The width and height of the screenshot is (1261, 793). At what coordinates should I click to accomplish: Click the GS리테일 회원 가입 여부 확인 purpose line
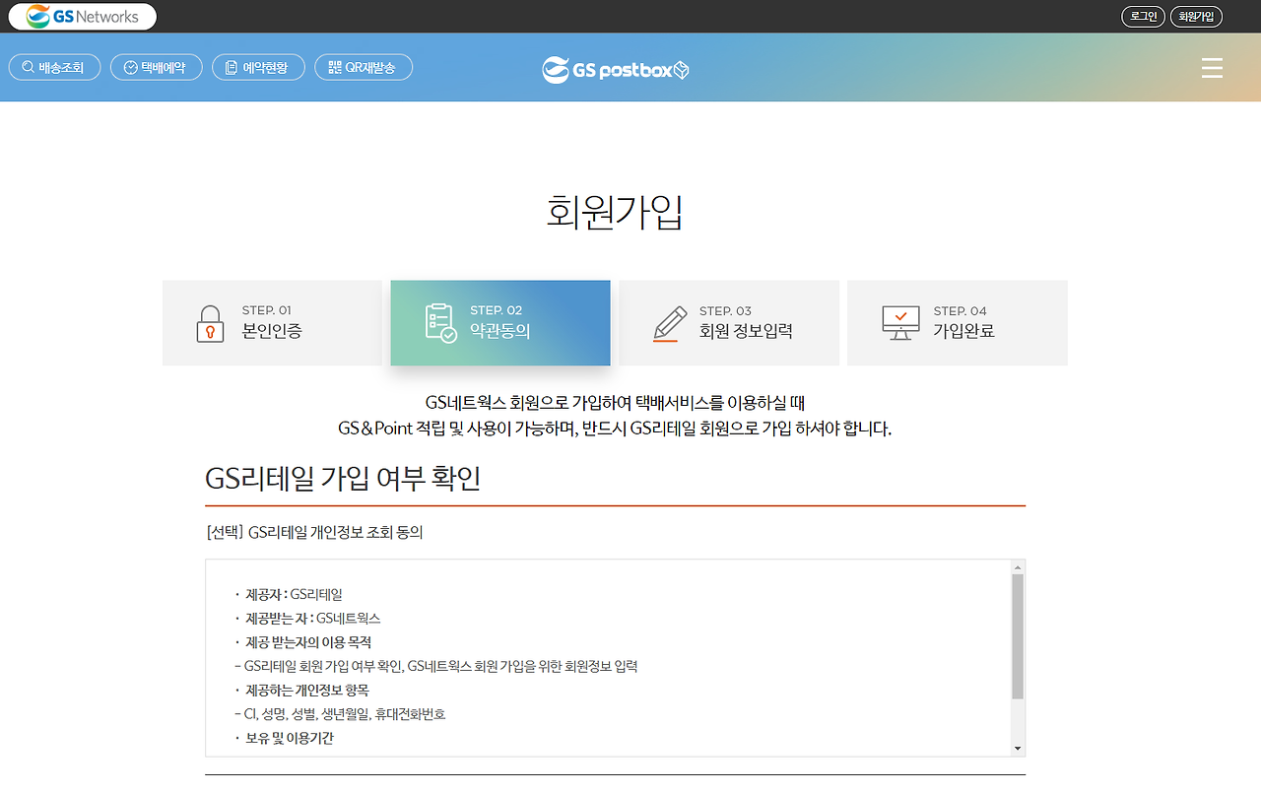[x=435, y=667]
